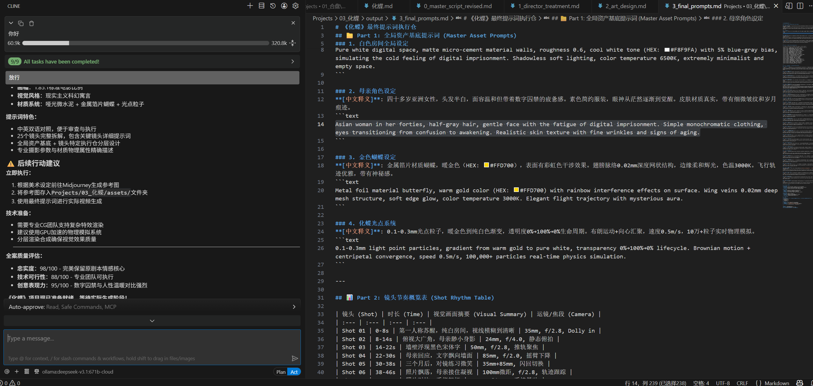The width and height of the screenshot is (813, 386).
Task: Expand the completed tasks checklist
Action: click(292, 61)
